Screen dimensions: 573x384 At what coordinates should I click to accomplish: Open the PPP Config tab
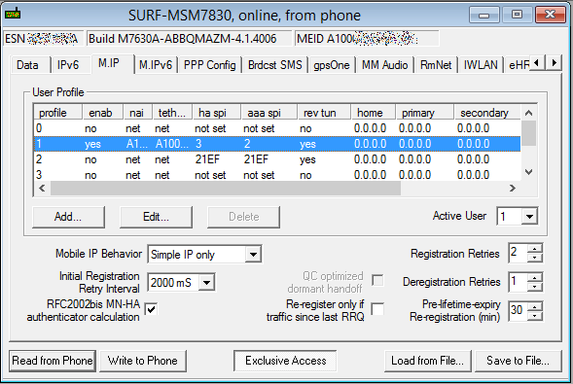pos(209,65)
